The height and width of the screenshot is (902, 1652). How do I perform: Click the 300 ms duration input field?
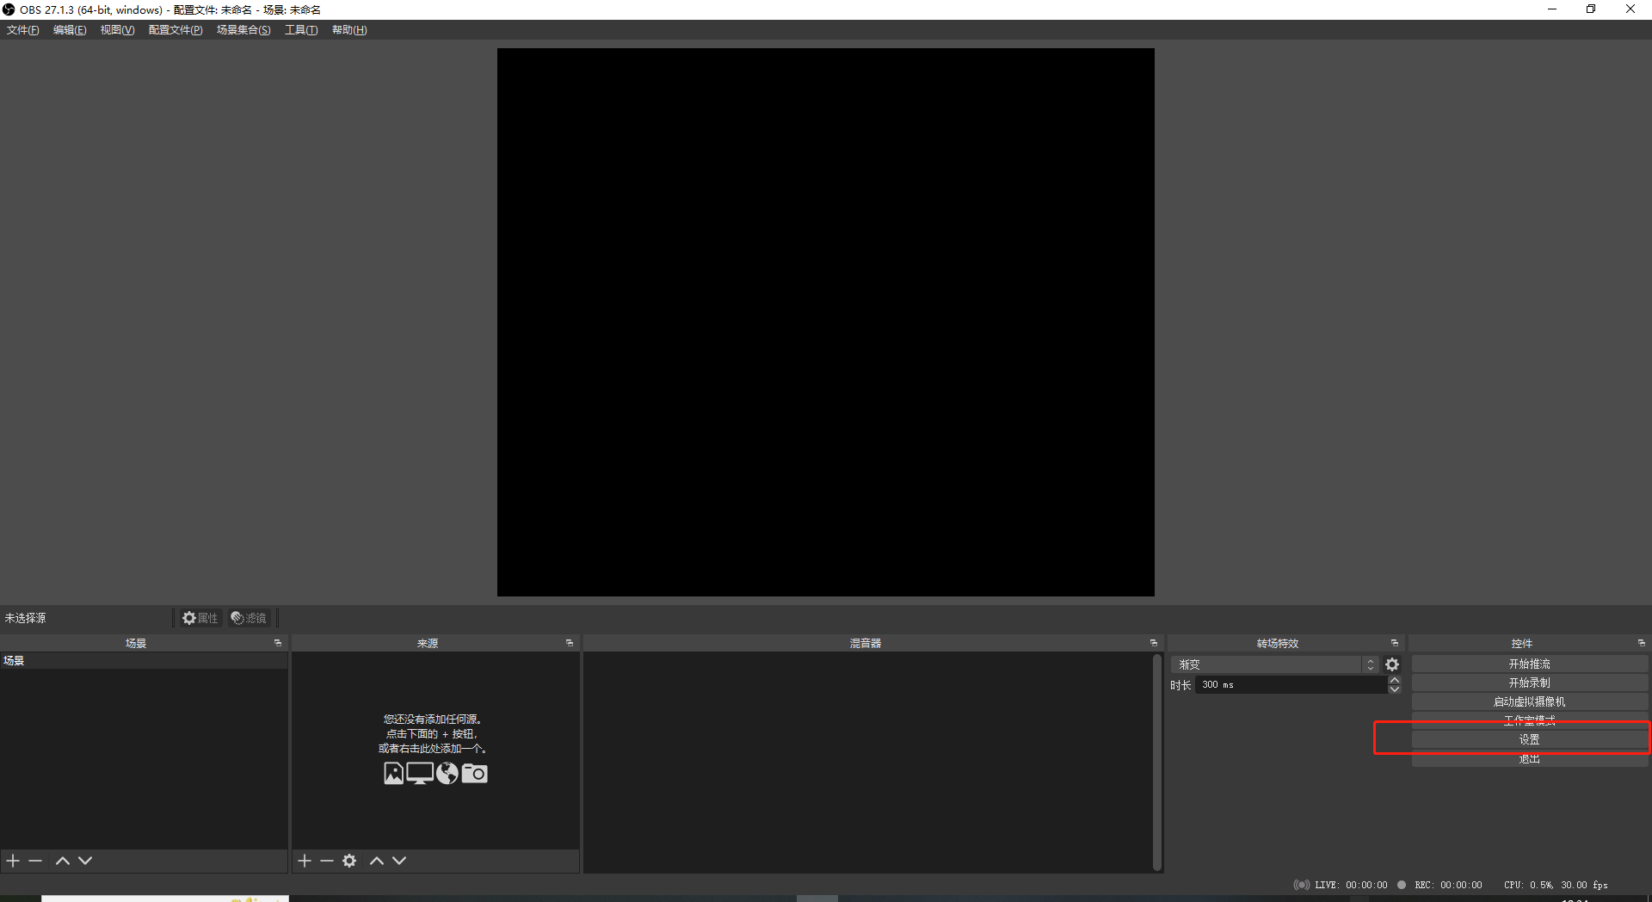point(1290,685)
